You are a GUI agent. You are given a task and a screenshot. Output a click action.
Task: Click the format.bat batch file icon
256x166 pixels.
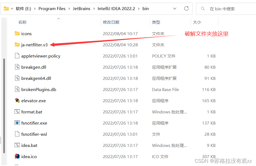(x=17, y=112)
